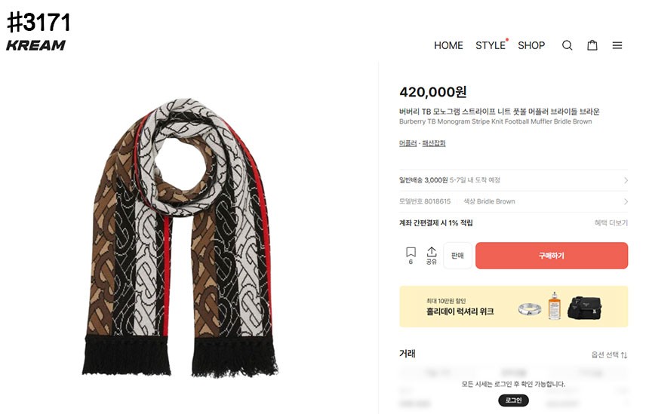Click the black 로그인 login button
This screenshot has width=649, height=414.
(x=513, y=400)
